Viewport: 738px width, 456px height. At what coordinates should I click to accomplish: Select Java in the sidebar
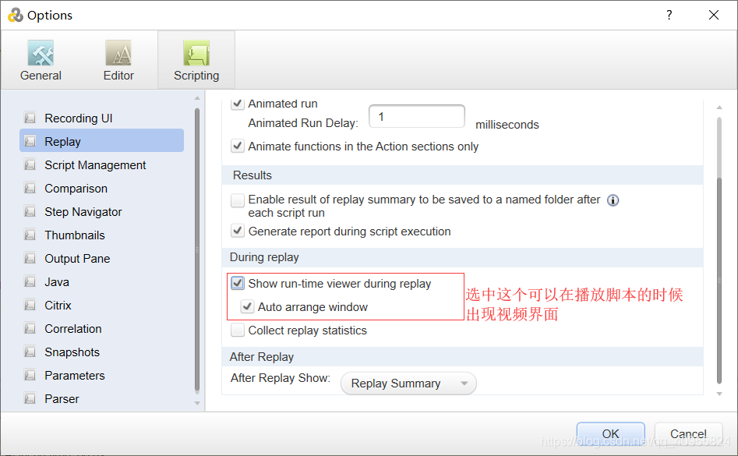click(101, 282)
